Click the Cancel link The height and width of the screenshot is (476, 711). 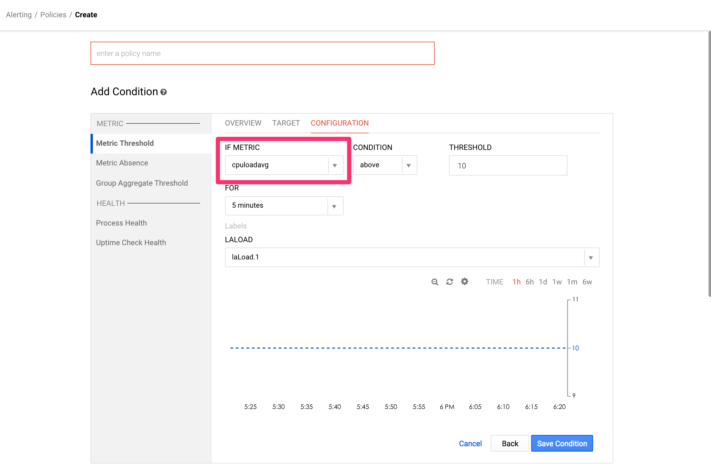[470, 444]
